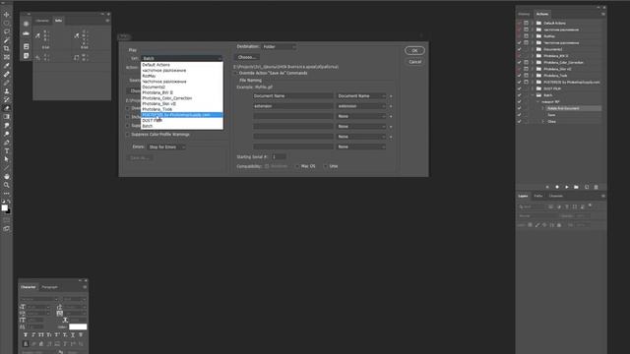Select the Move tool
This screenshot has width=630, height=354.
click(7, 15)
